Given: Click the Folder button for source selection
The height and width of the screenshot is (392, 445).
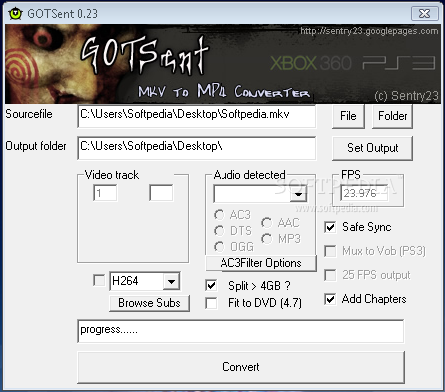Looking at the screenshot, I should coord(392,116).
